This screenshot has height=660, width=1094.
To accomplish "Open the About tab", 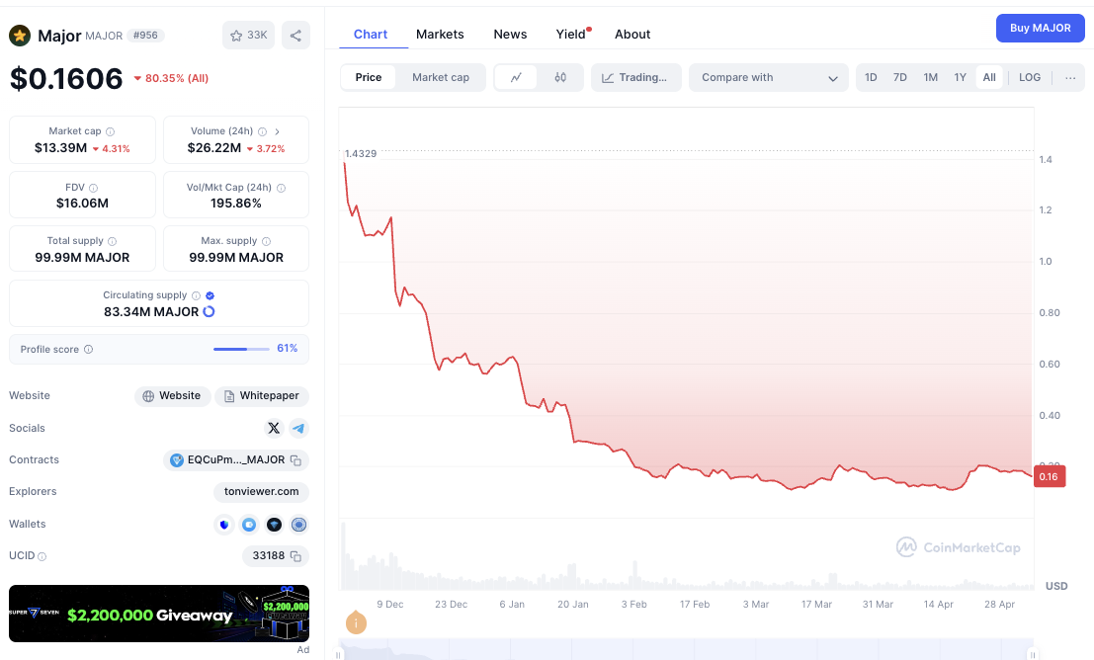I will (x=632, y=35).
